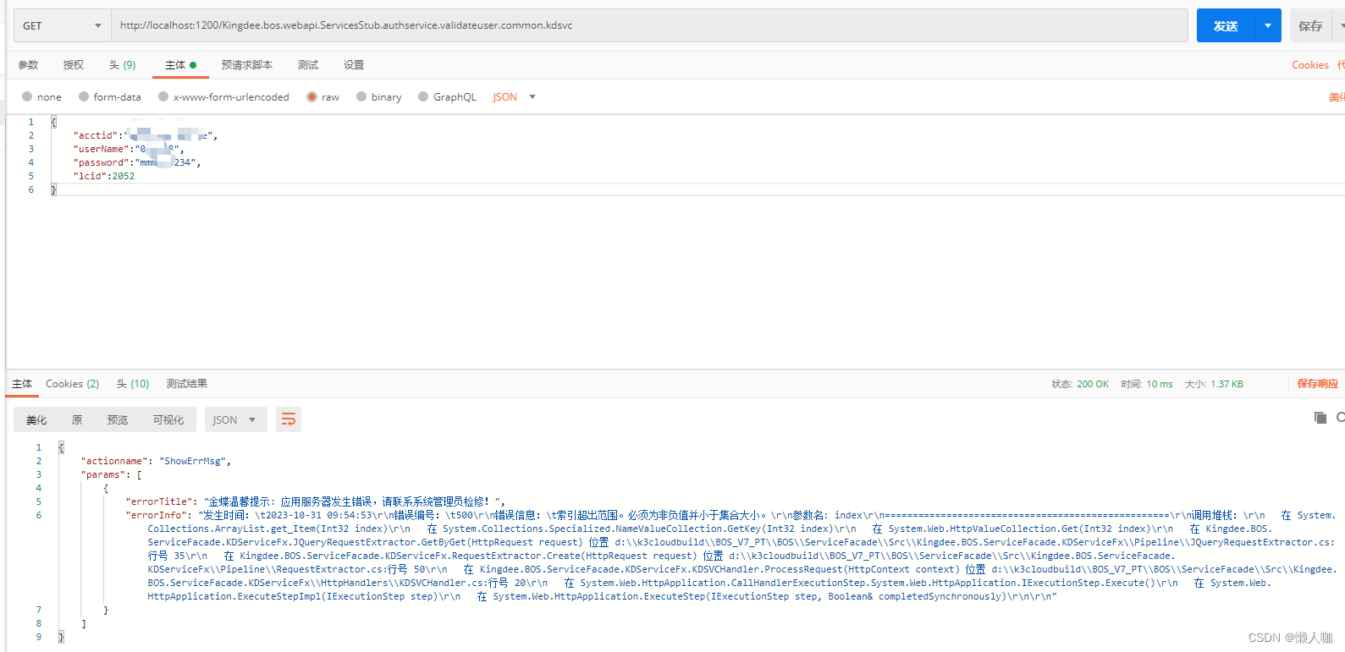
Task: Open the GET method dropdown
Action: coord(62,25)
